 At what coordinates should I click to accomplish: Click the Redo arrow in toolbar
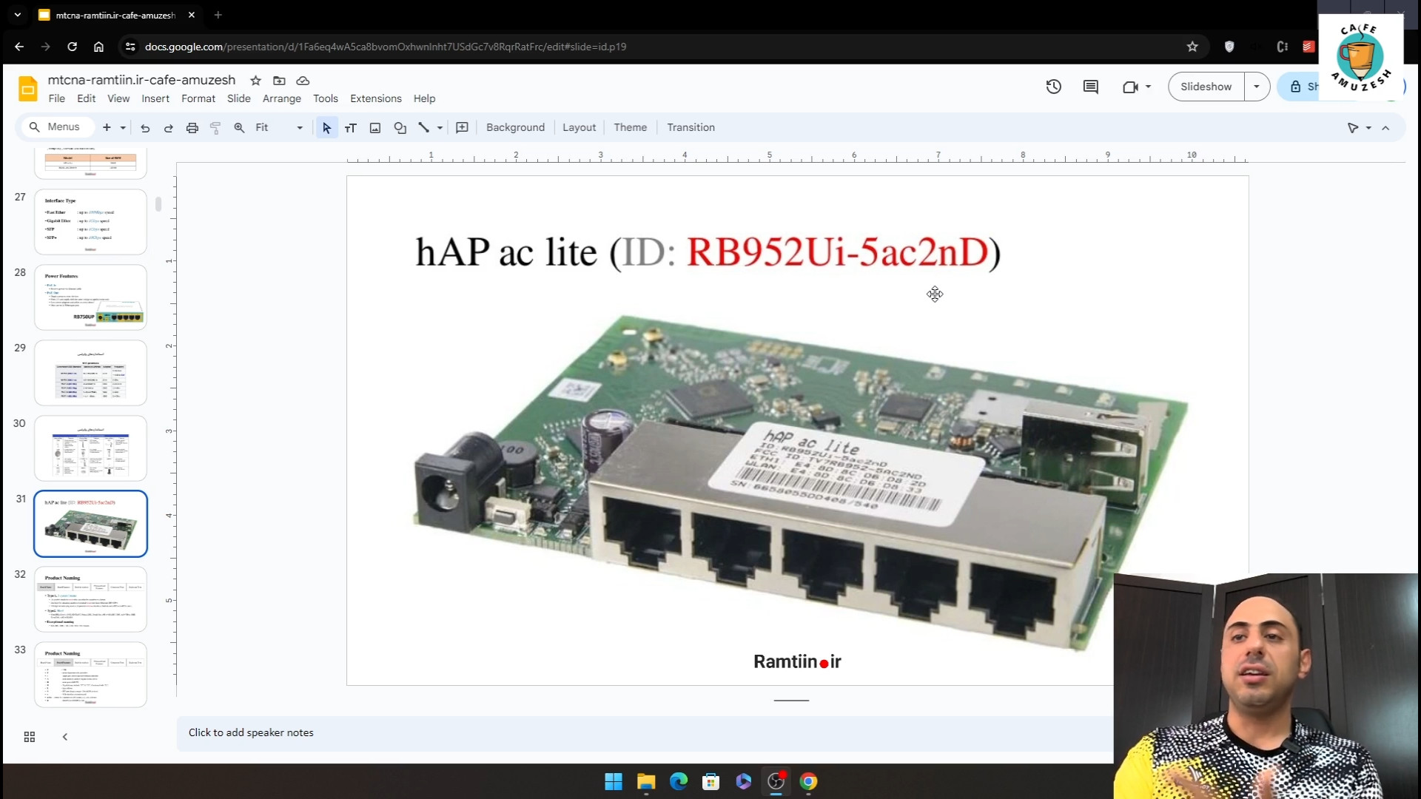pyautogui.click(x=169, y=128)
